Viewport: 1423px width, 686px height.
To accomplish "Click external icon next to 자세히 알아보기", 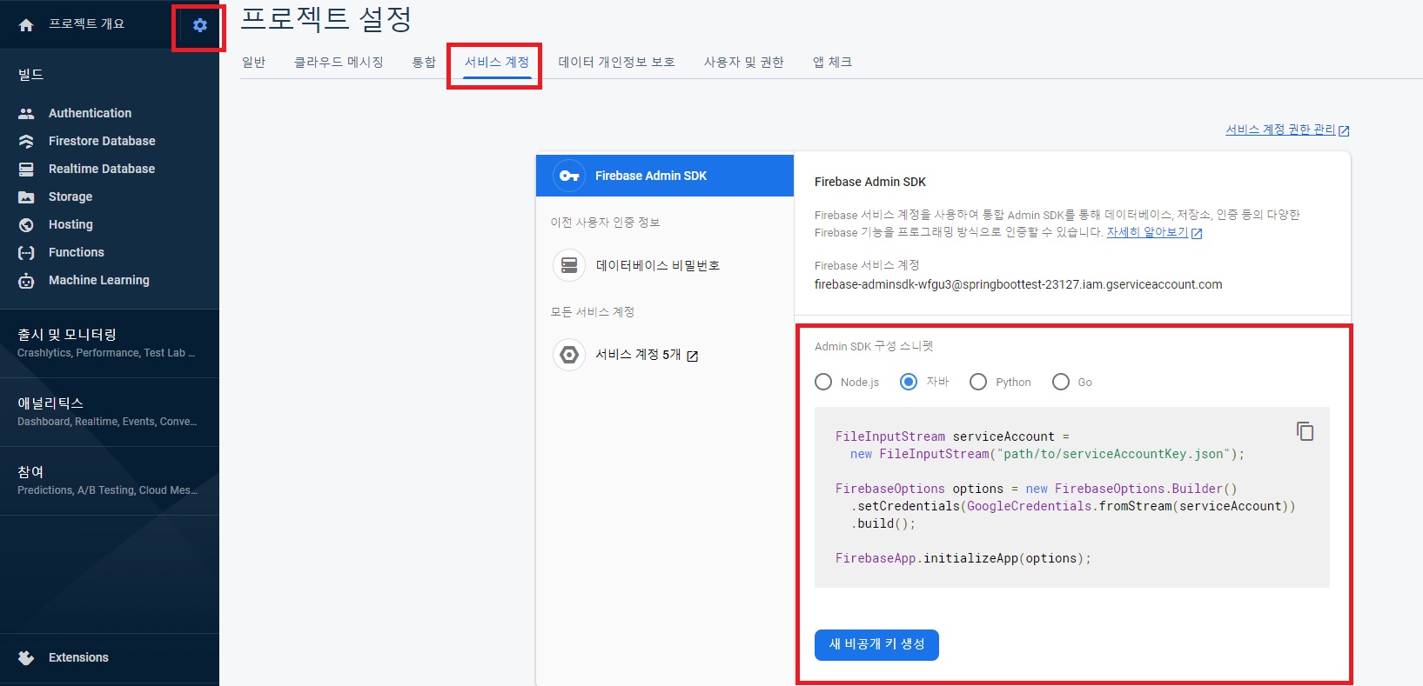I will click(1197, 233).
